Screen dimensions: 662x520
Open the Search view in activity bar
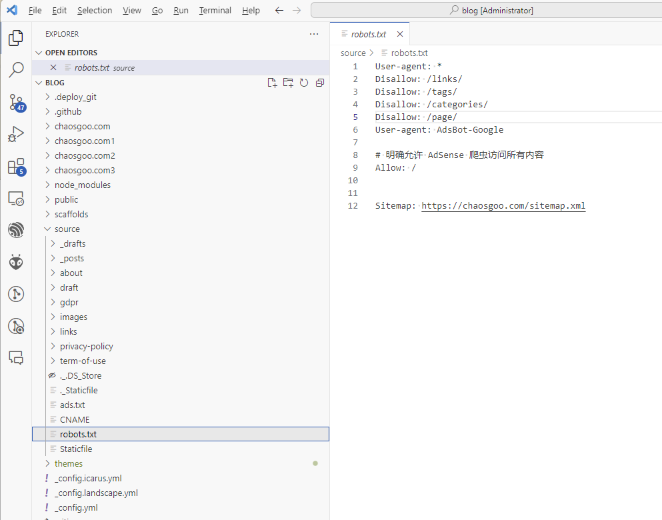[16, 69]
